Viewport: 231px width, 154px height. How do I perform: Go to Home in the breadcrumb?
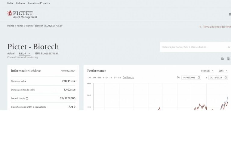11,26
